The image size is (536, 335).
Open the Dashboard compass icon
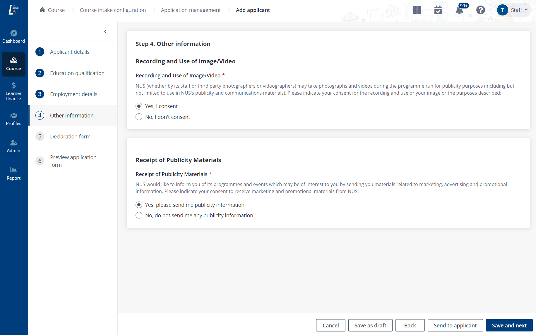click(x=13, y=33)
